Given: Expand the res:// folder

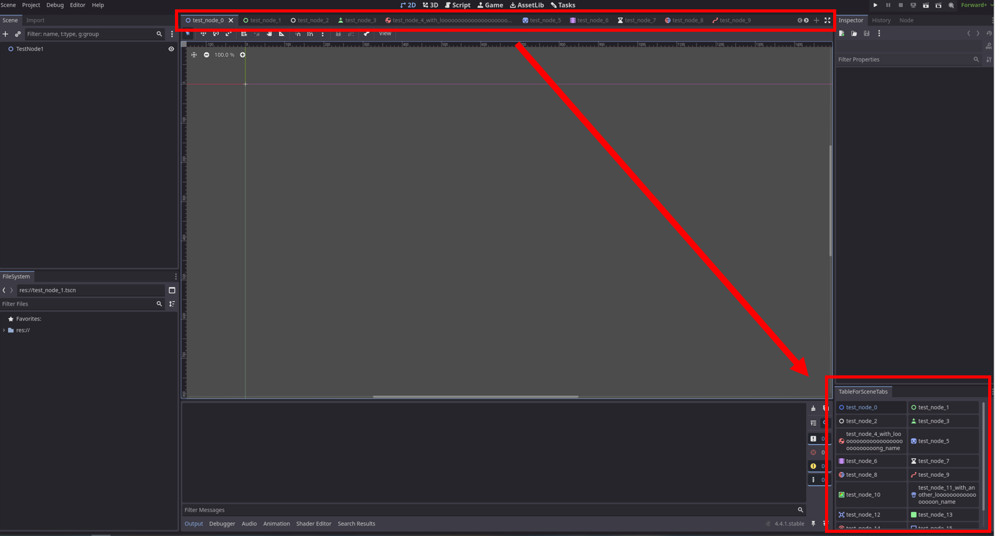Looking at the screenshot, I should [x=4, y=331].
